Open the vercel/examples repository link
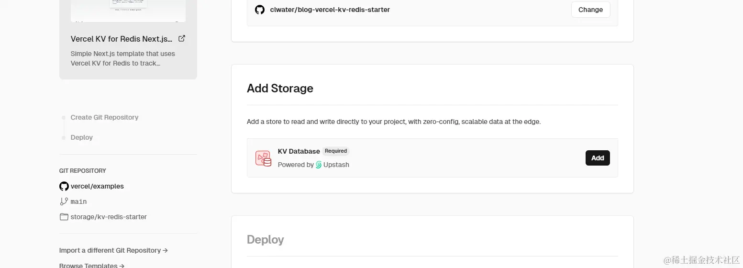This screenshot has height=268, width=743. tap(97, 186)
